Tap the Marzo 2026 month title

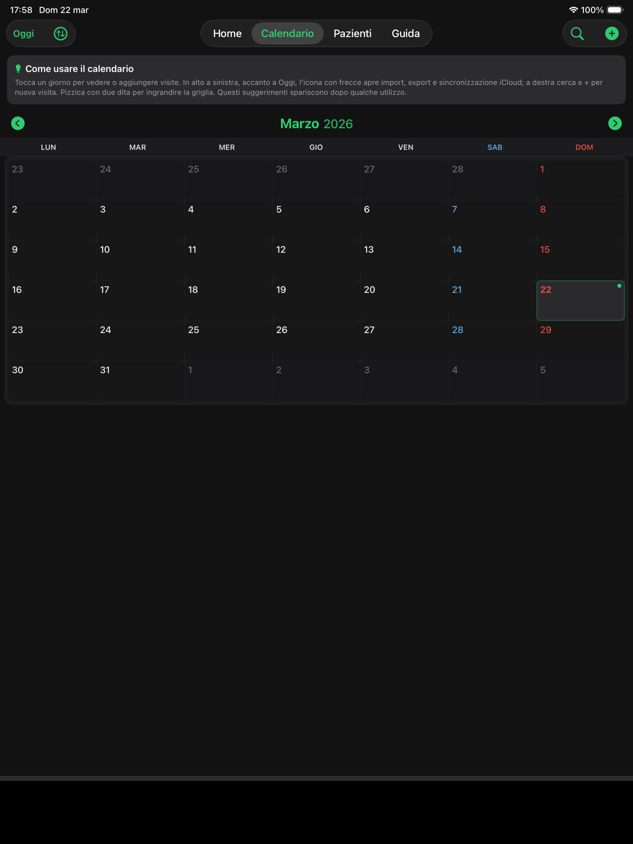pyautogui.click(x=316, y=124)
